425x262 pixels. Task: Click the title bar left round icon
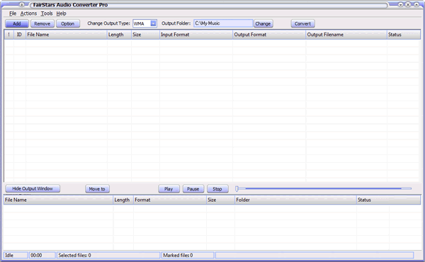coord(22,5)
